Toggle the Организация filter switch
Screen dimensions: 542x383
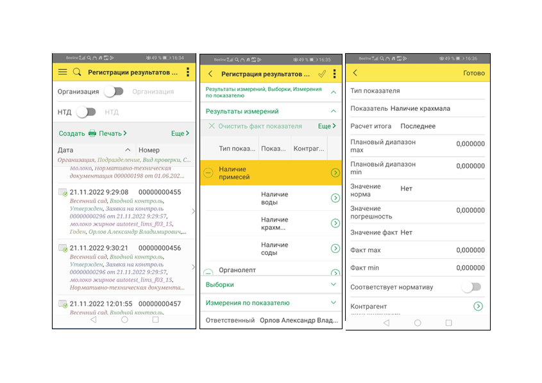click(x=114, y=92)
